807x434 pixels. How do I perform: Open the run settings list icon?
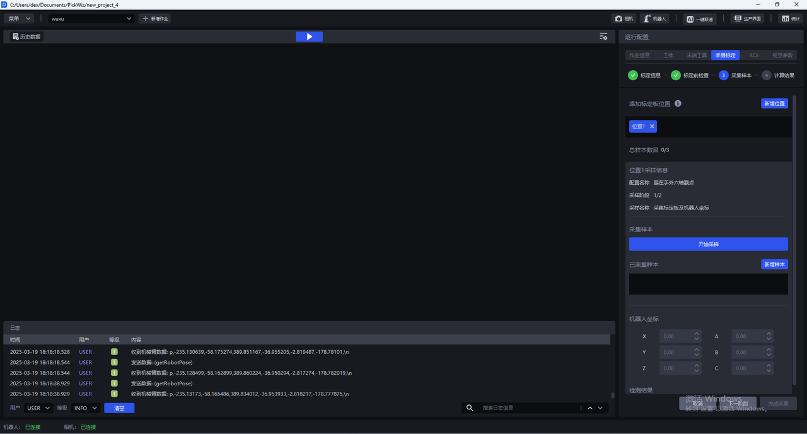coord(603,37)
